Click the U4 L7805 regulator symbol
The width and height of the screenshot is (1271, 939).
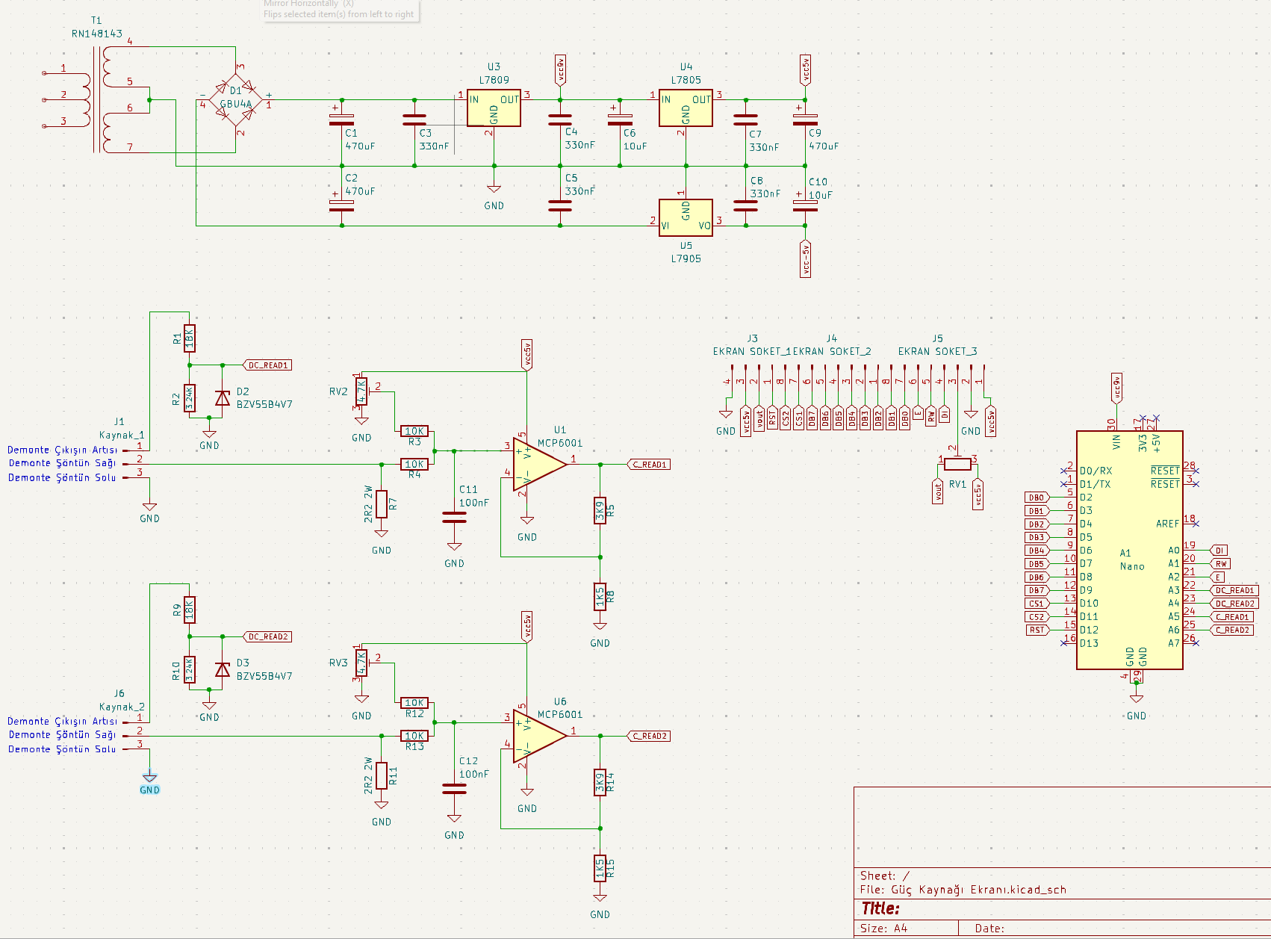click(686, 108)
